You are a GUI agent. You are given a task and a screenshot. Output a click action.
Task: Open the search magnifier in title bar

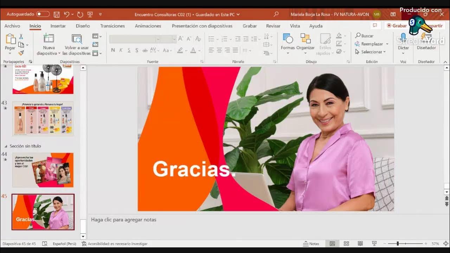tap(276, 14)
